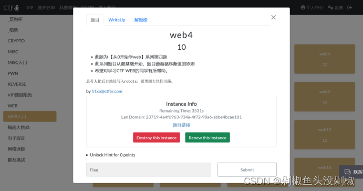Open the web12 challenge card
Screen dimensions: 363x191
pyautogui.click(x=325, y=134)
